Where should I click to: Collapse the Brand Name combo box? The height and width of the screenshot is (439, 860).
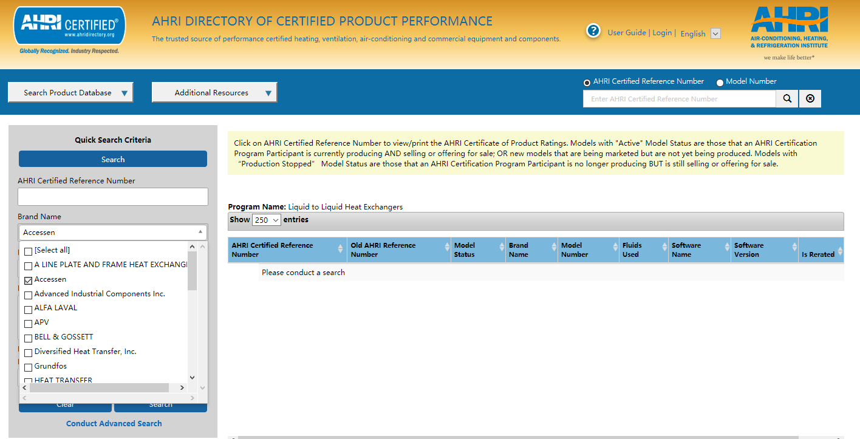[x=200, y=232]
